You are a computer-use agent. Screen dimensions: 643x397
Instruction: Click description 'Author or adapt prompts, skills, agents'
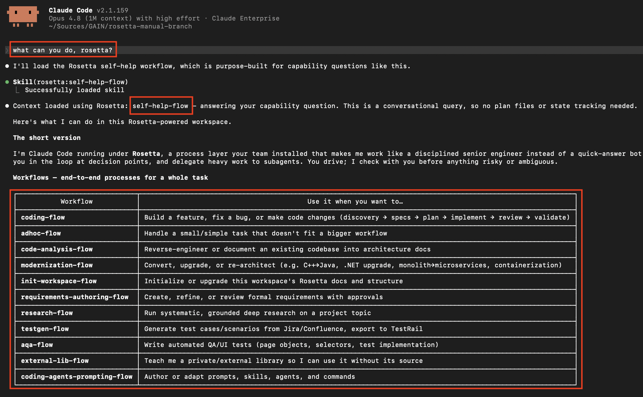250,377
